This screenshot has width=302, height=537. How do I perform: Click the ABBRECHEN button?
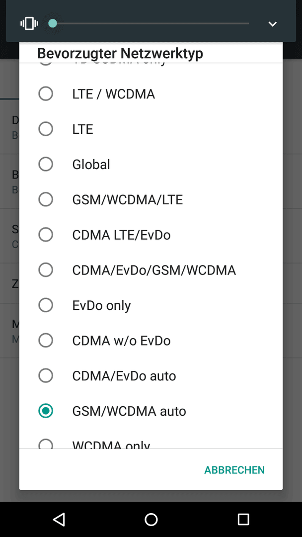pyautogui.click(x=234, y=470)
